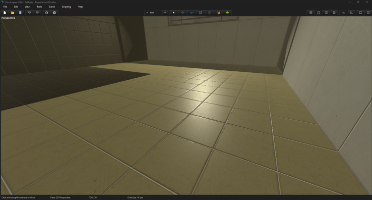This screenshot has width=372, height=200.
Task: Click the New file icon
Action: (x=4, y=12)
